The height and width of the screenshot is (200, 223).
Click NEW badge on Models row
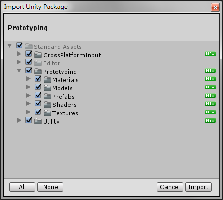(x=210, y=87)
